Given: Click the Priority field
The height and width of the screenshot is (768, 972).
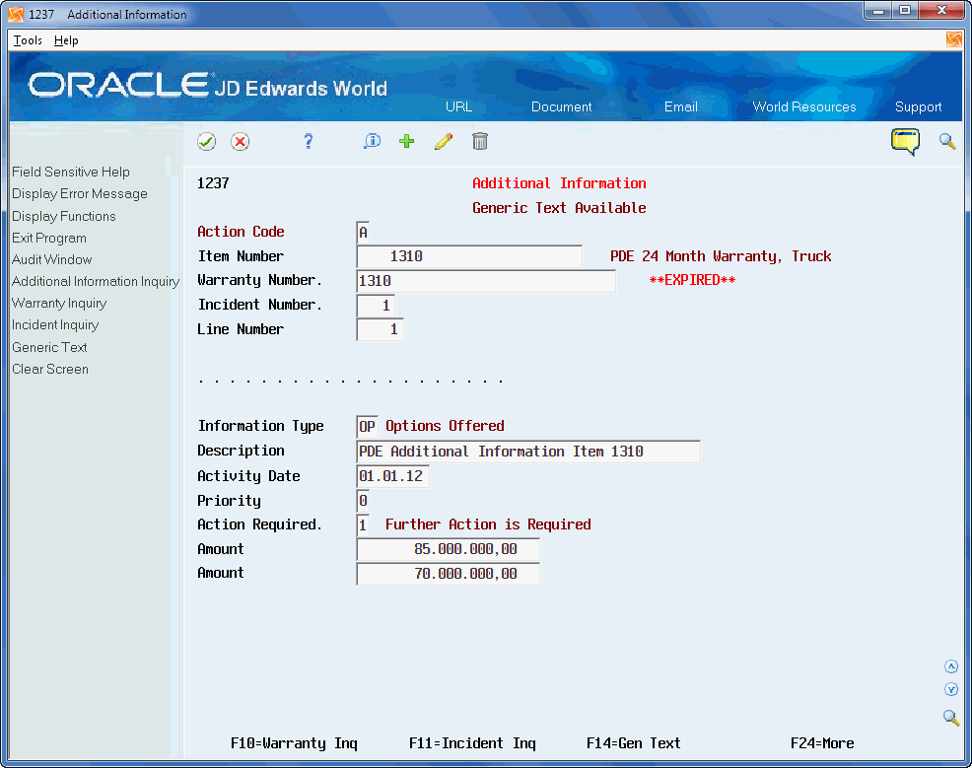Looking at the screenshot, I should click(x=363, y=500).
